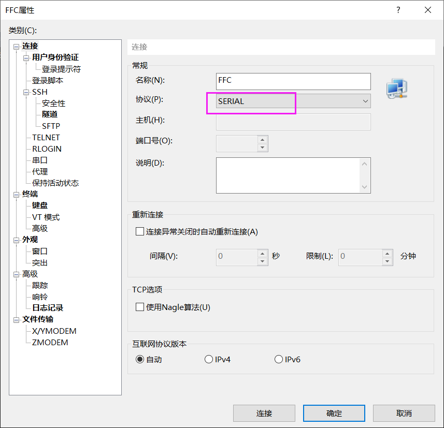Click the 间隔 value field
Viewport: 444px width, 428px height.
pyautogui.click(x=237, y=257)
